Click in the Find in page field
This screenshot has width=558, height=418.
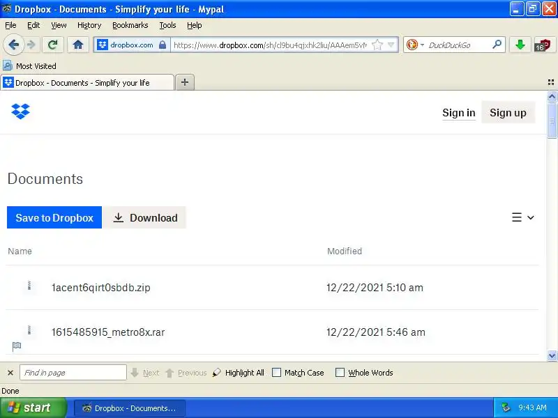(73, 373)
